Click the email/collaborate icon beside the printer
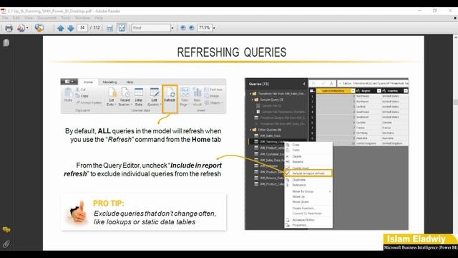 (x=21, y=28)
